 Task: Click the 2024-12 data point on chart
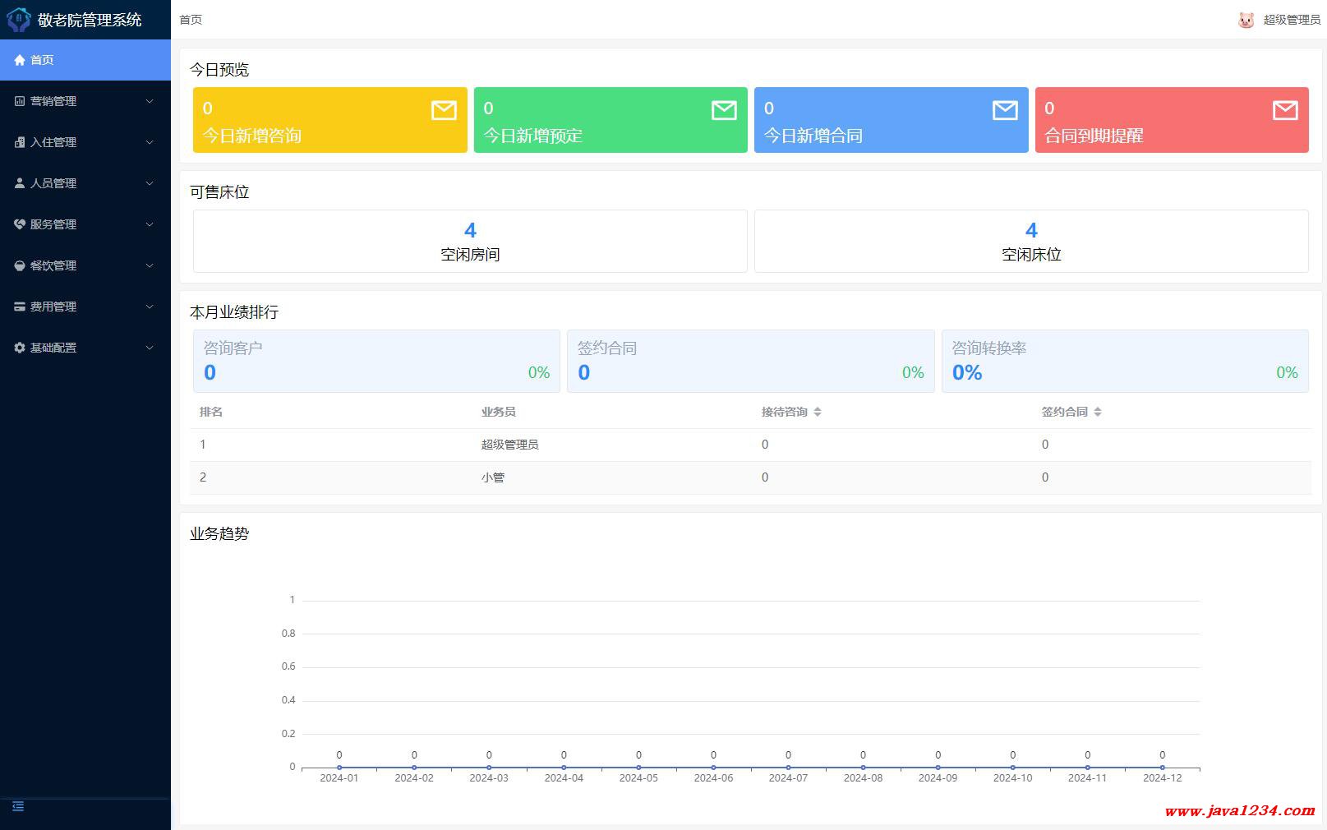point(1162,768)
